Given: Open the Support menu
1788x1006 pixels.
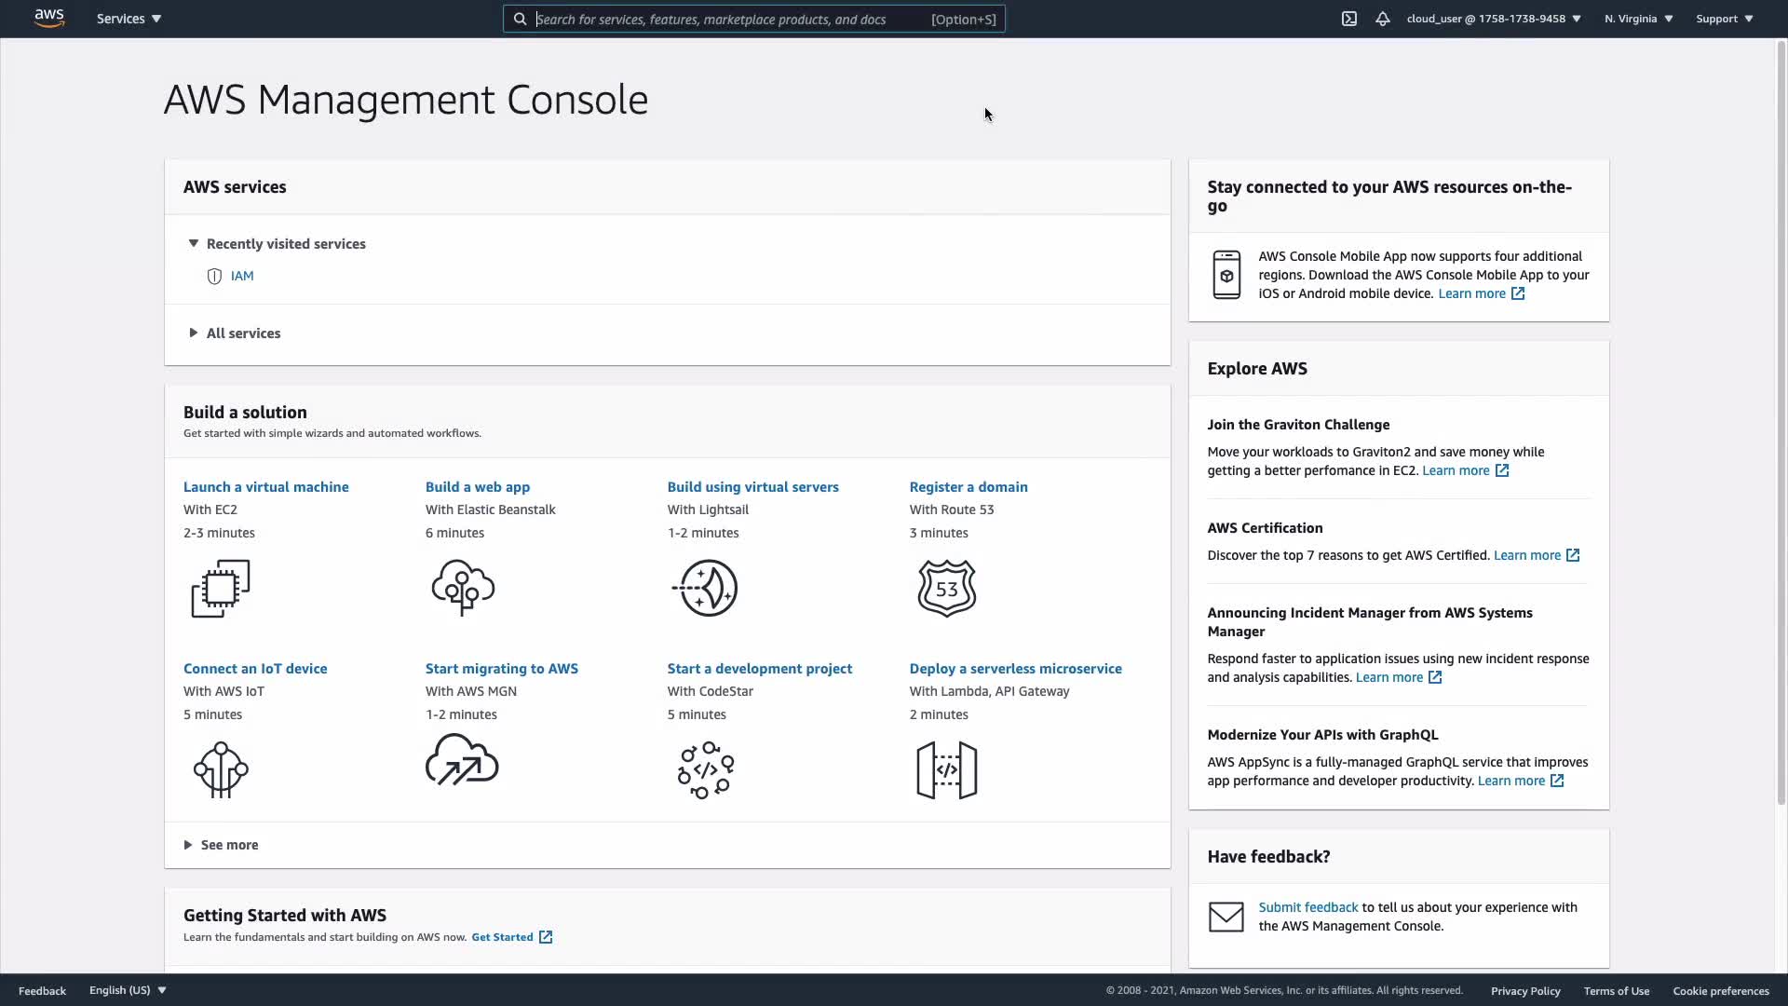Looking at the screenshot, I should click(x=1724, y=19).
